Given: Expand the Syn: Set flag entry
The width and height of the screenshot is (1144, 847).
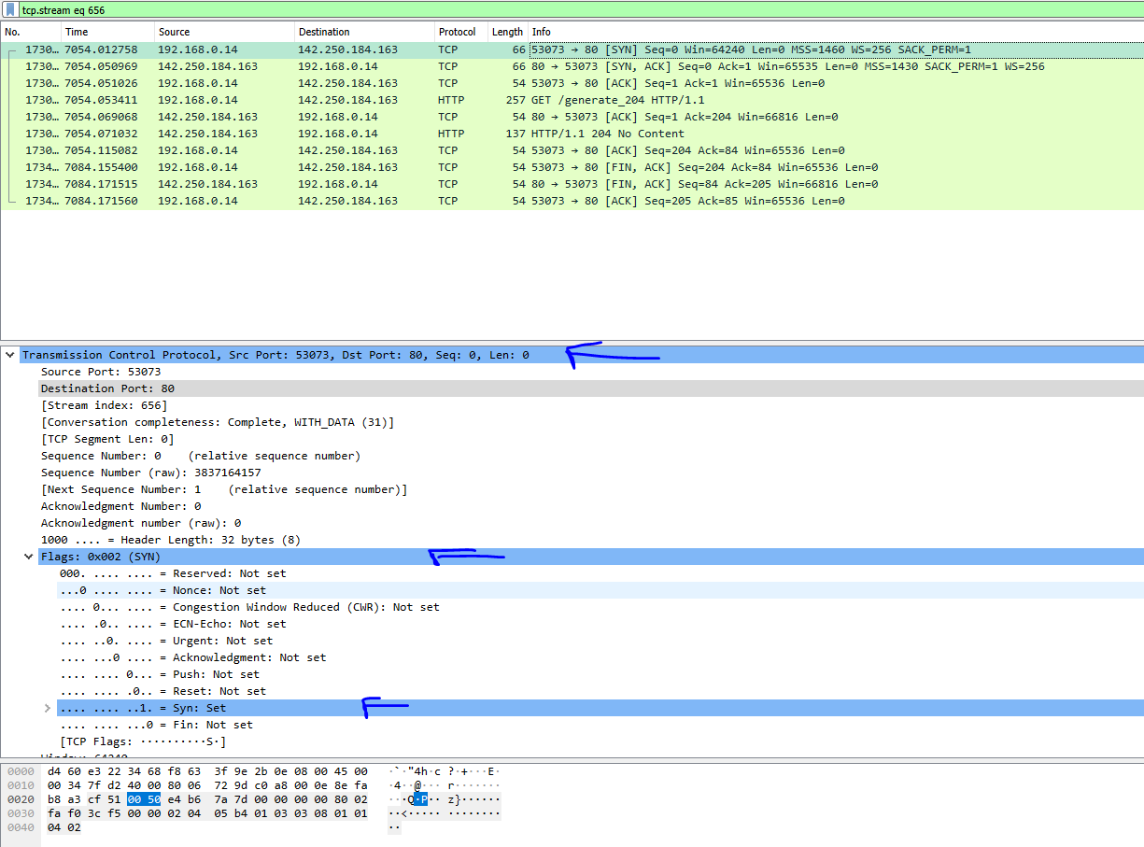Looking at the screenshot, I should point(47,707).
